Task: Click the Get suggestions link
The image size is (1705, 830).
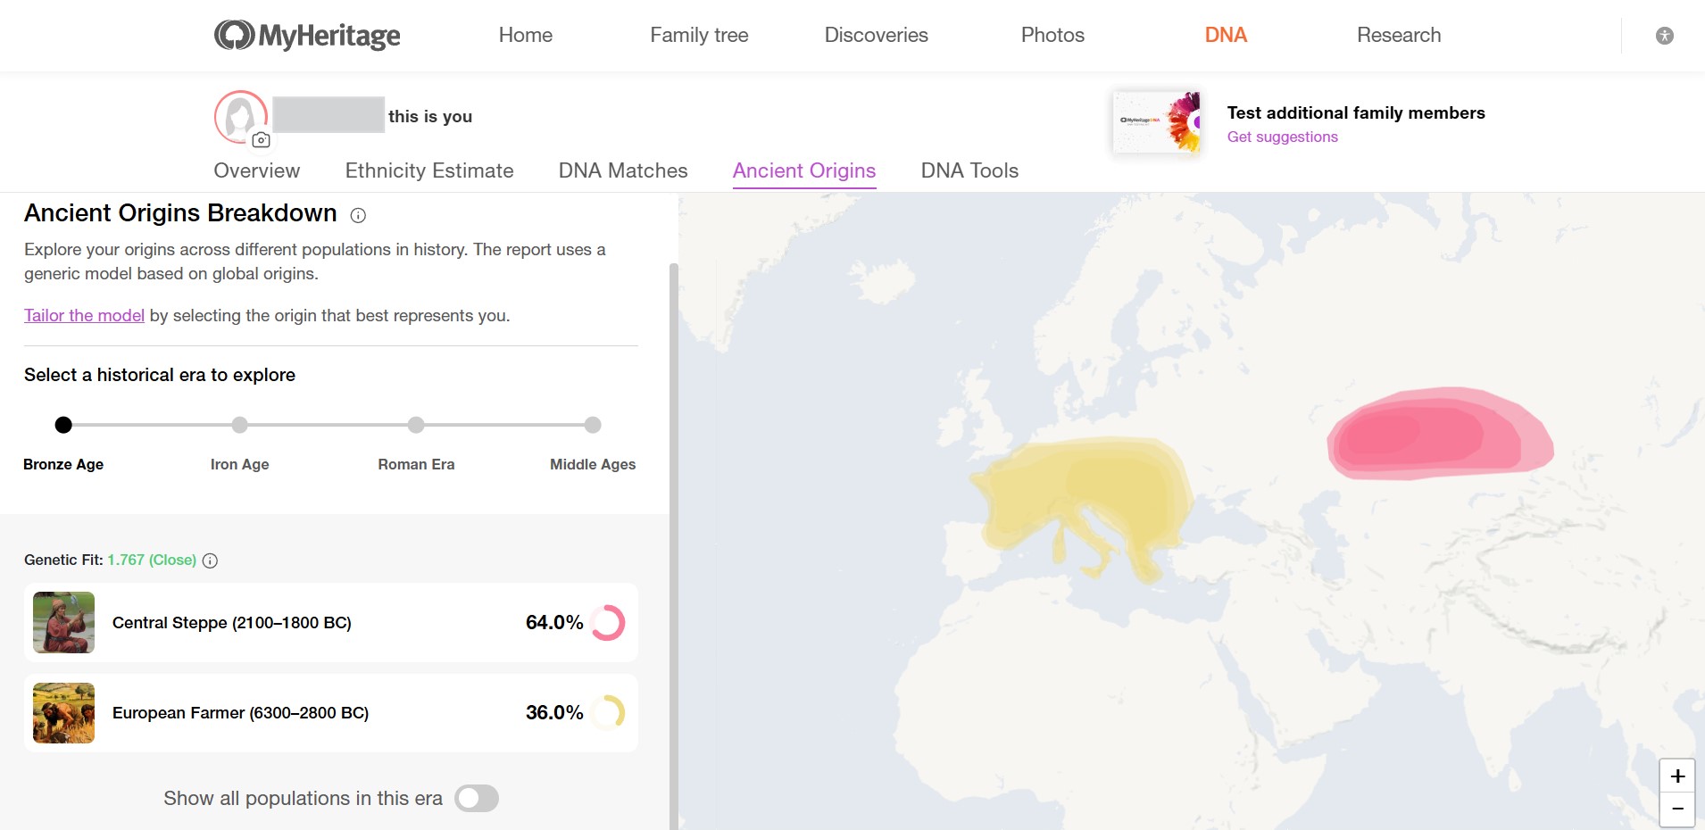Action: (x=1282, y=137)
